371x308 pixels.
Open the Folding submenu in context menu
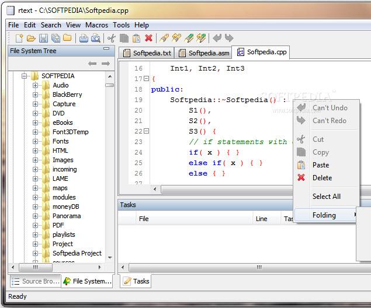point(324,215)
